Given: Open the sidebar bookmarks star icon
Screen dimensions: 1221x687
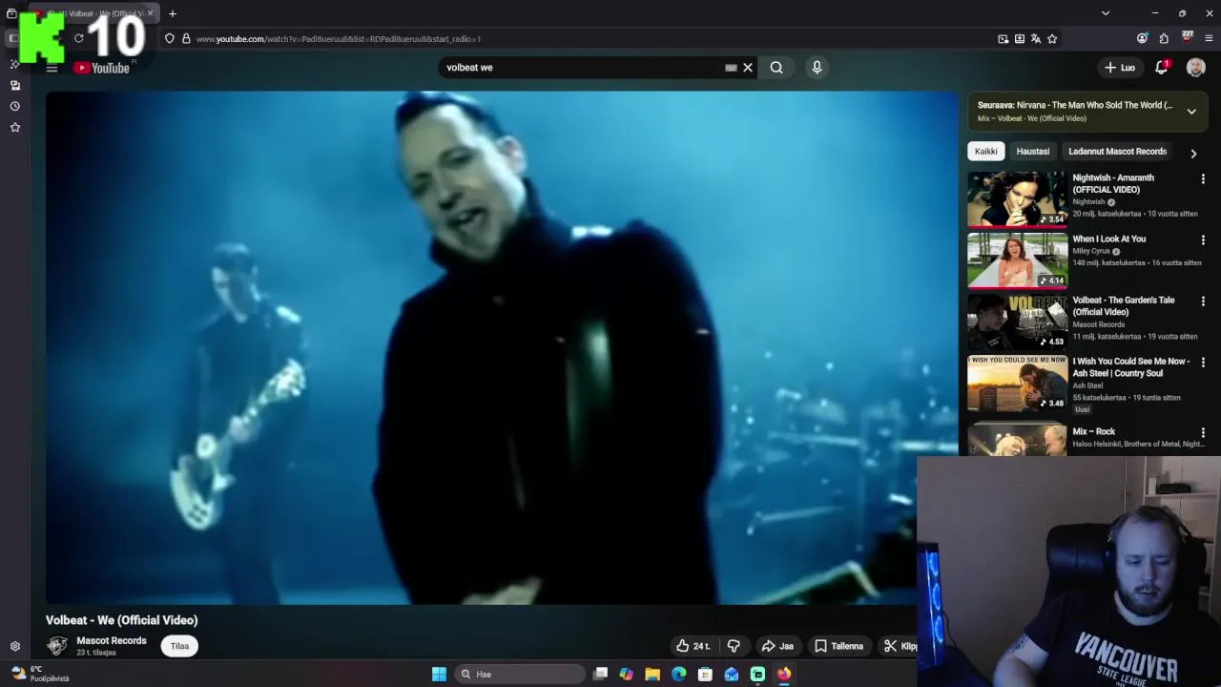Looking at the screenshot, I should 14,127.
